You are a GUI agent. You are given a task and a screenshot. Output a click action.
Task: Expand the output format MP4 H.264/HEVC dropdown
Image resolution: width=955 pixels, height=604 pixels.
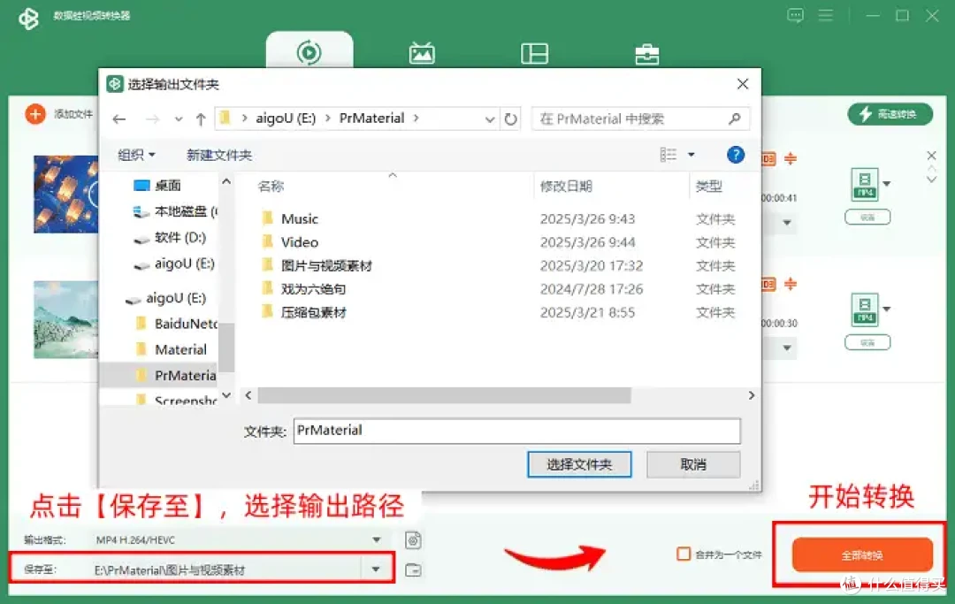[377, 539]
